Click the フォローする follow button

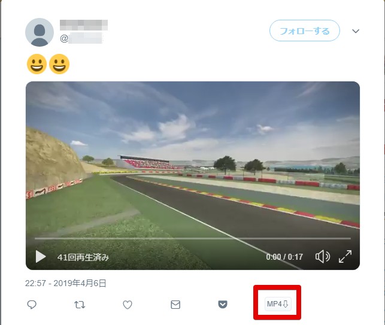pos(305,31)
